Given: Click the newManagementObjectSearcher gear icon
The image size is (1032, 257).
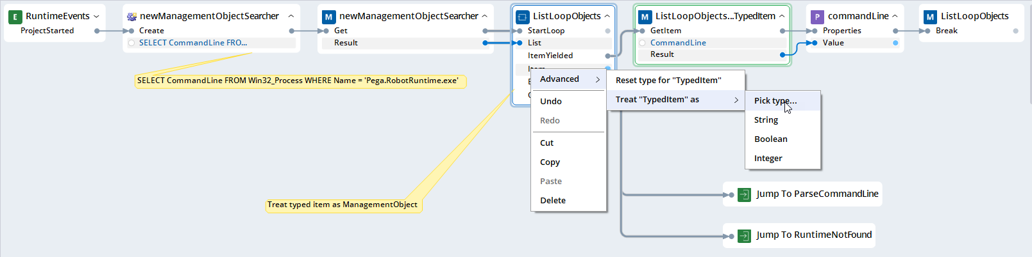Looking at the screenshot, I should 131,17.
